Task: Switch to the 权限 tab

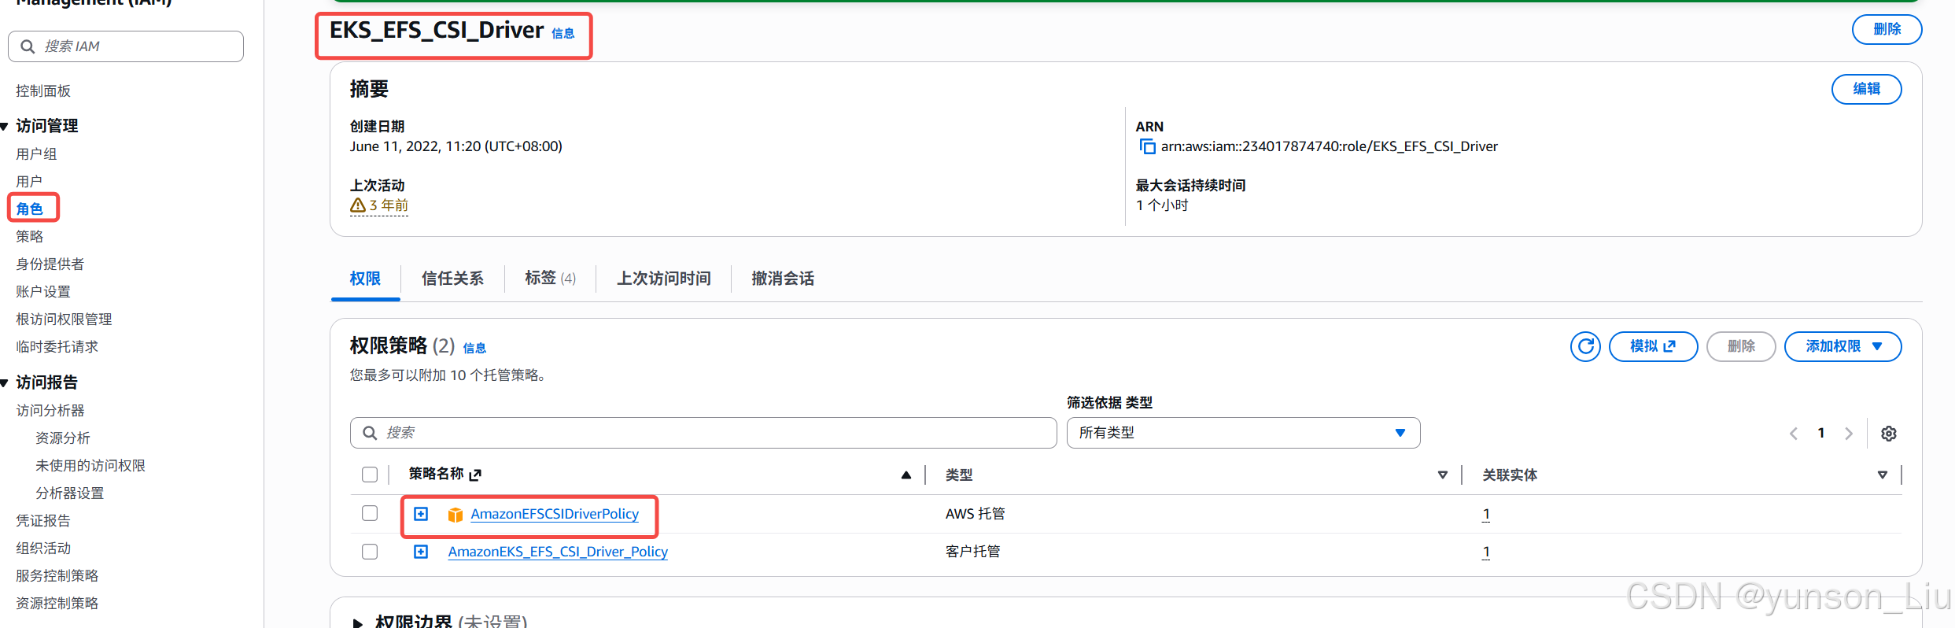Action: (x=365, y=279)
